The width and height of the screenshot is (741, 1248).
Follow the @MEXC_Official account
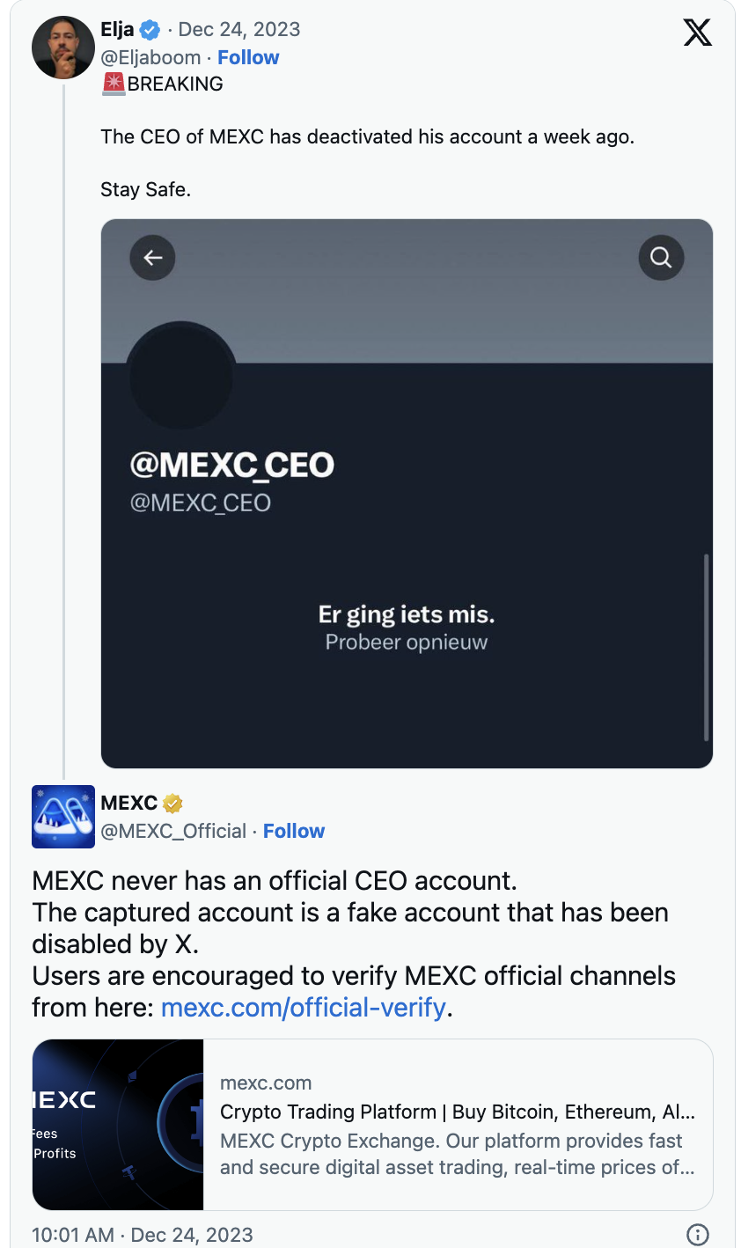click(x=294, y=832)
